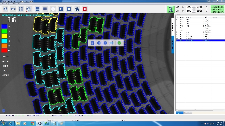Select the yellow color swatch labeled 3
The height and width of the screenshot is (126, 225).
(4, 36)
